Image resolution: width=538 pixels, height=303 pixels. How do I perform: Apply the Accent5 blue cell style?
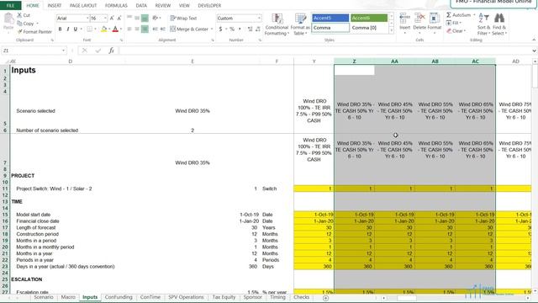pos(330,18)
